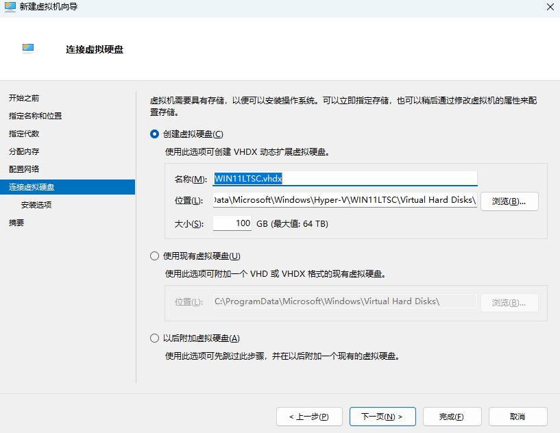Go to 开始之前 step
This screenshot has height=433, width=560.
click(24, 98)
